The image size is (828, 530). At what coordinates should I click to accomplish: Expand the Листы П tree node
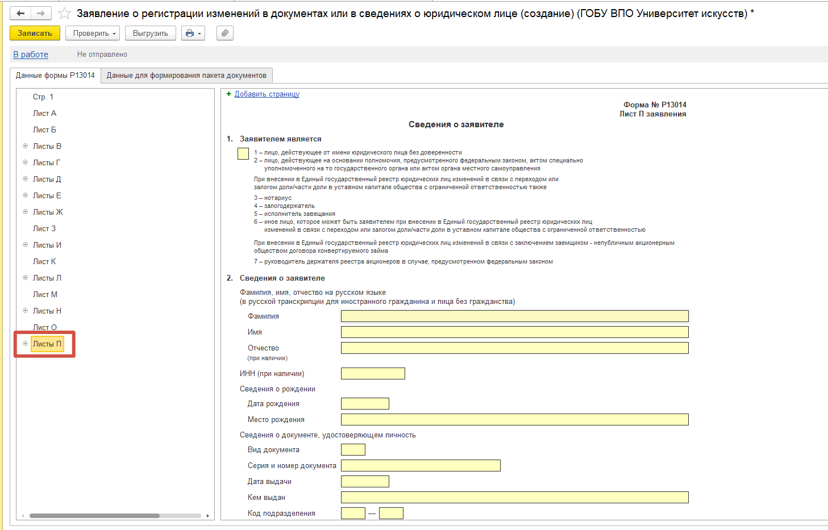click(x=25, y=344)
